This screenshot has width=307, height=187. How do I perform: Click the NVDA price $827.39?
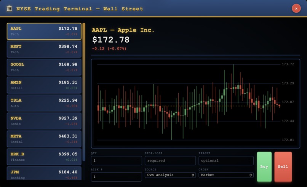(68, 118)
